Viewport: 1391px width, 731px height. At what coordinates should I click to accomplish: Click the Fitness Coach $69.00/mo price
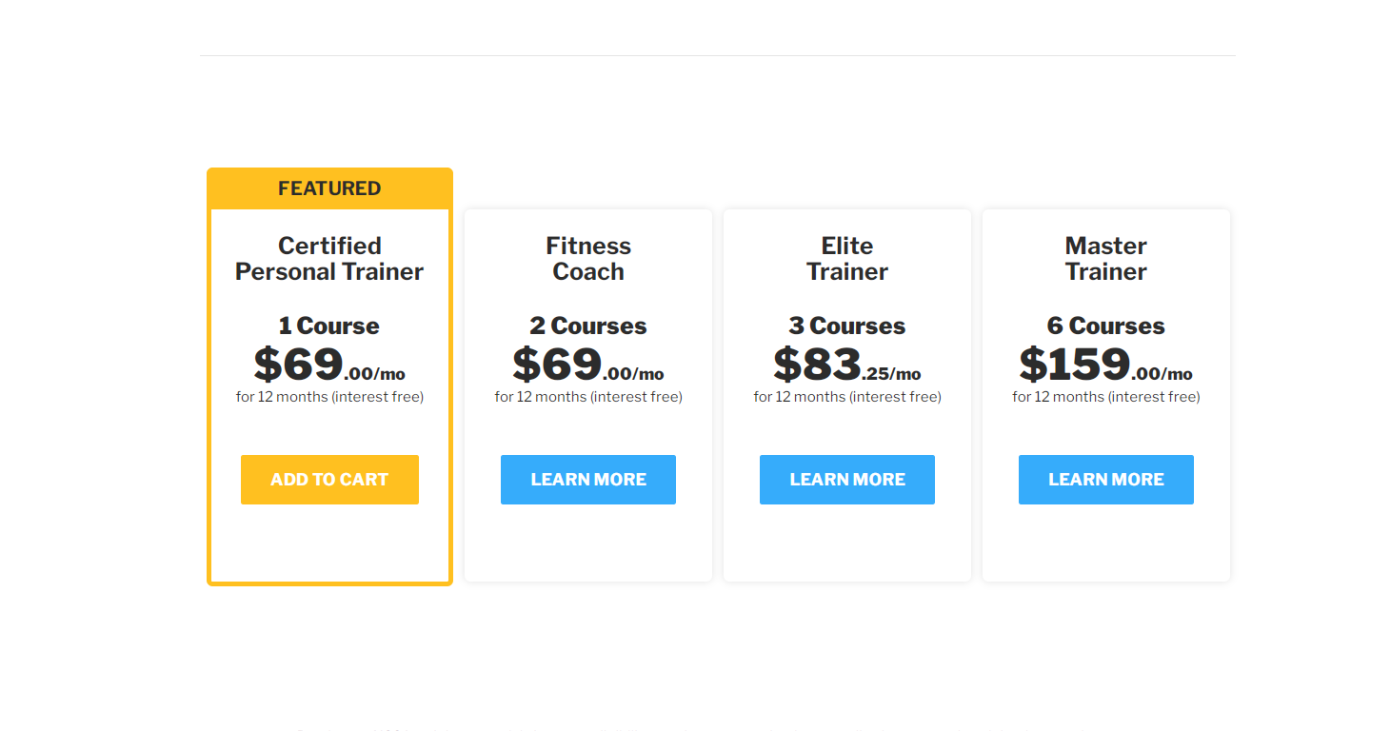(588, 365)
